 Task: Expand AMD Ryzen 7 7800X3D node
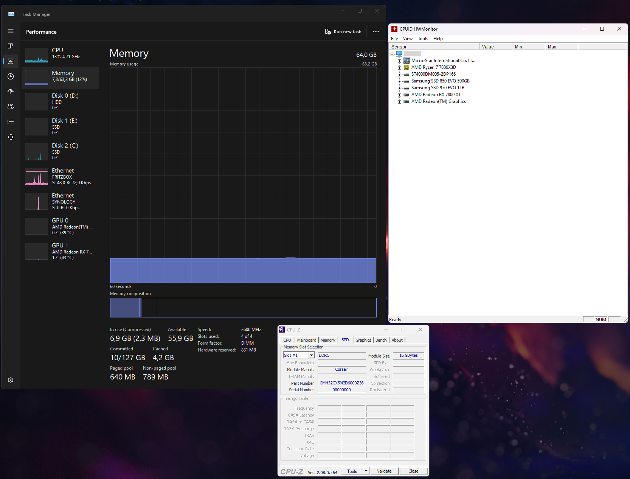point(399,68)
